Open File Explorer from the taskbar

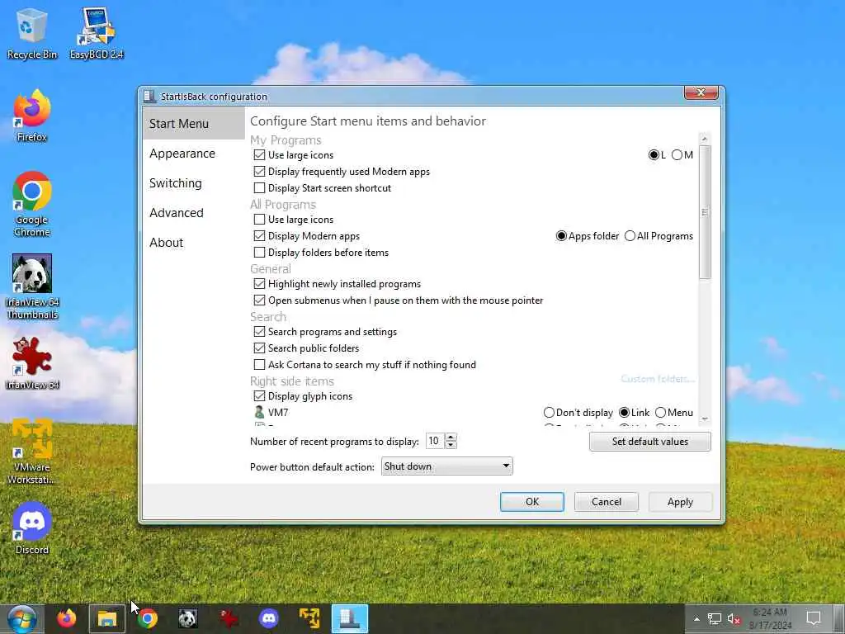[107, 619]
